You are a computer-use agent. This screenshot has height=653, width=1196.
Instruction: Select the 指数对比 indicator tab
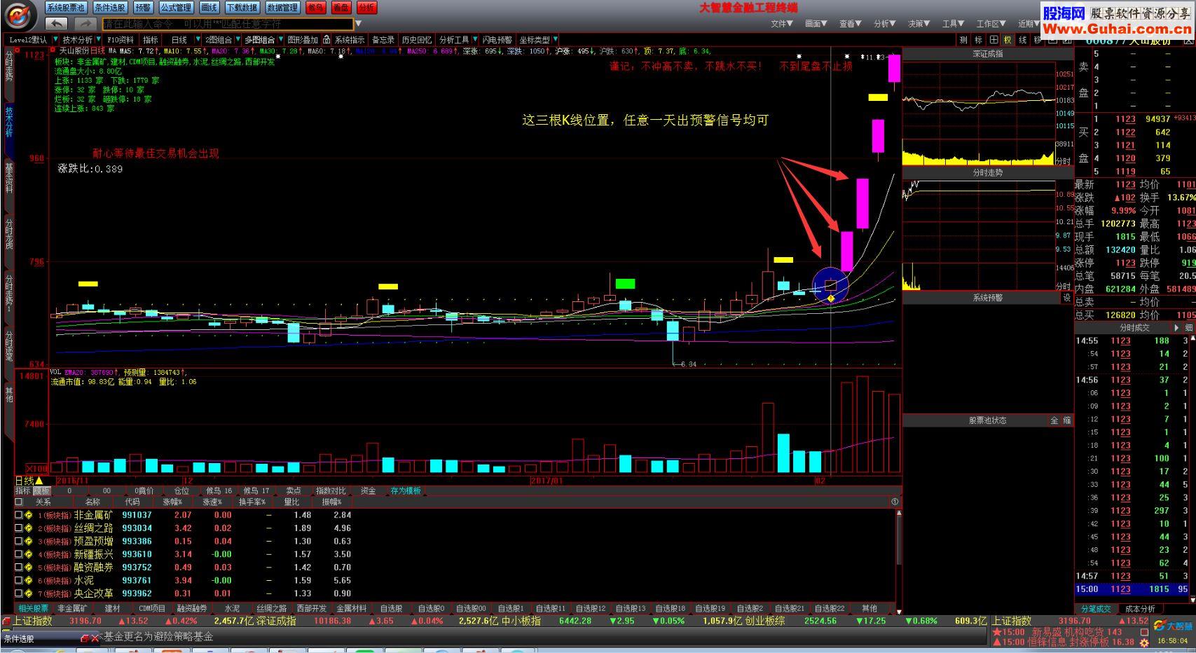(x=331, y=490)
